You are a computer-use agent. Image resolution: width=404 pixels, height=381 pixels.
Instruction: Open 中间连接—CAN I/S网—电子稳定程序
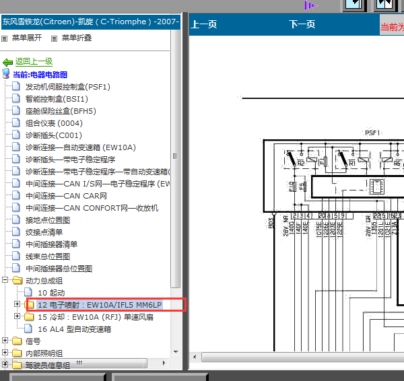[x=98, y=184]
